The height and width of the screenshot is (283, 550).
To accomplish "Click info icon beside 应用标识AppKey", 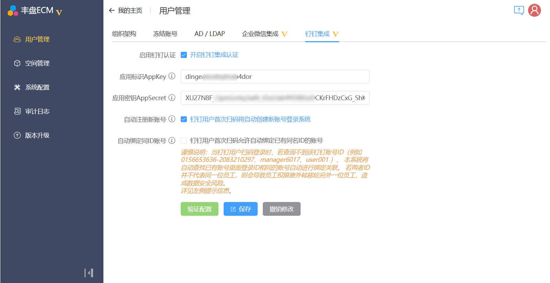I will (x=172, y=76).
